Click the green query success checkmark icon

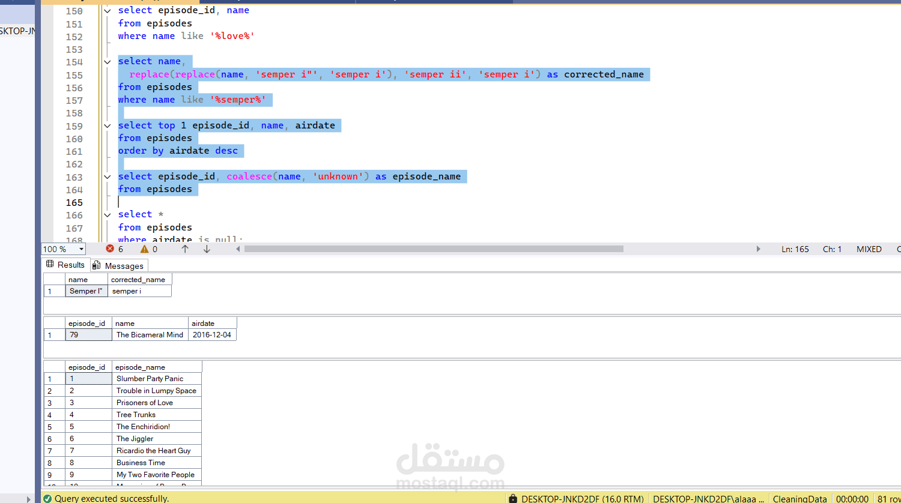pyautogui.click(x=47, y=498)
